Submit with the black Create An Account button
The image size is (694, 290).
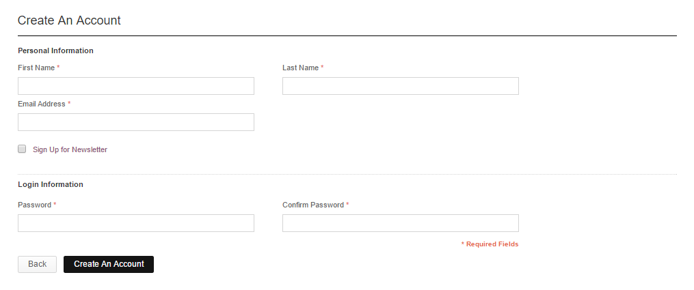[109, 264]
